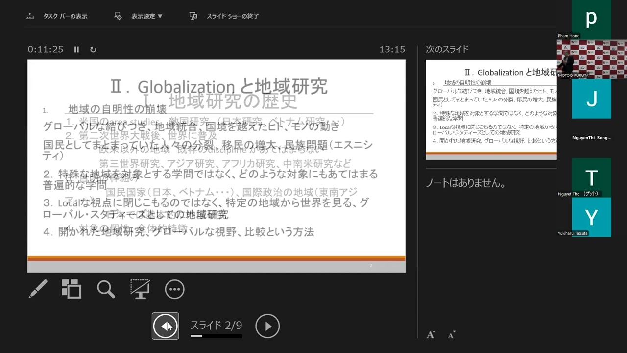Select Nguyet Tho participant tile
Screen dimensions: 627x353
(x=591, y=177)
